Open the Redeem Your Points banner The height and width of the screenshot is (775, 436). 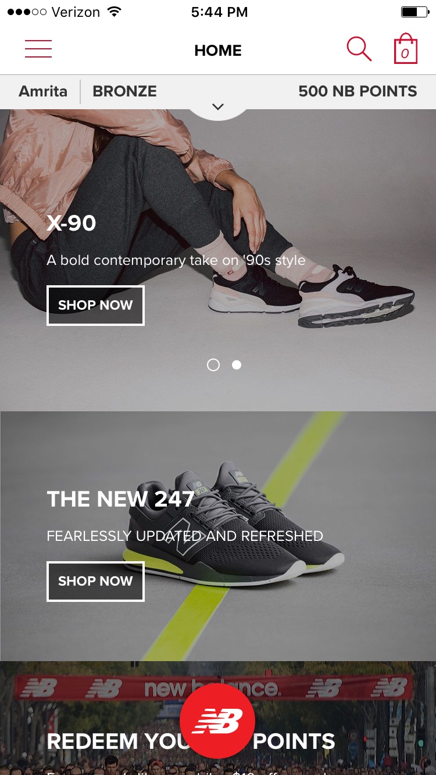[218, 718]
